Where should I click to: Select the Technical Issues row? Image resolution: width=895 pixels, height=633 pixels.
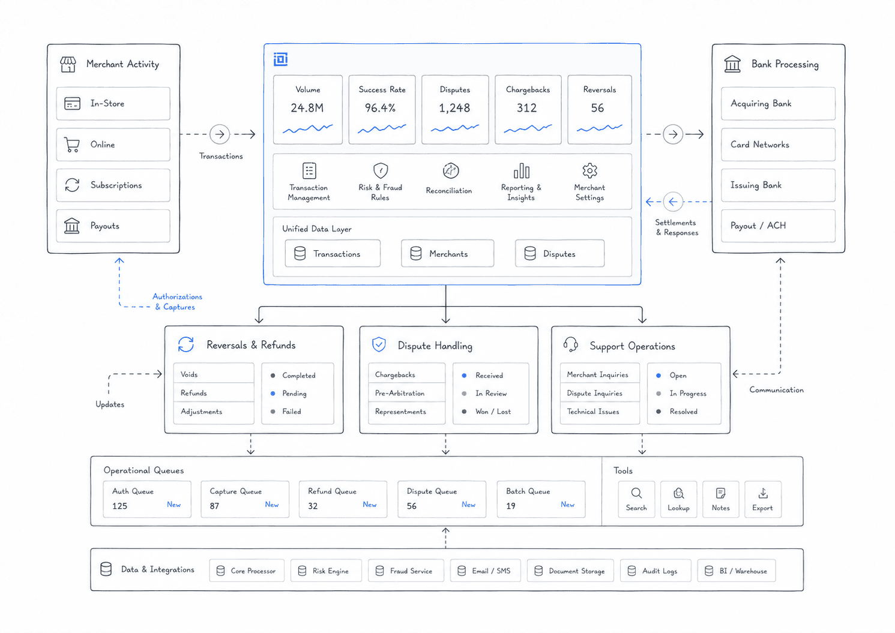tap(599, 412)
